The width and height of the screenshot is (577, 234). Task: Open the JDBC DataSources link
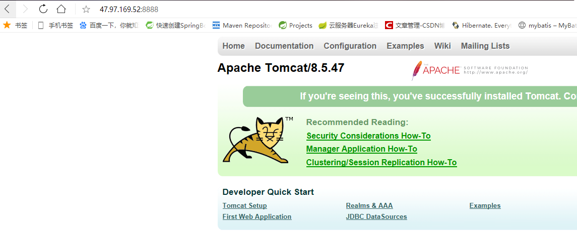[x=376, y=217]
